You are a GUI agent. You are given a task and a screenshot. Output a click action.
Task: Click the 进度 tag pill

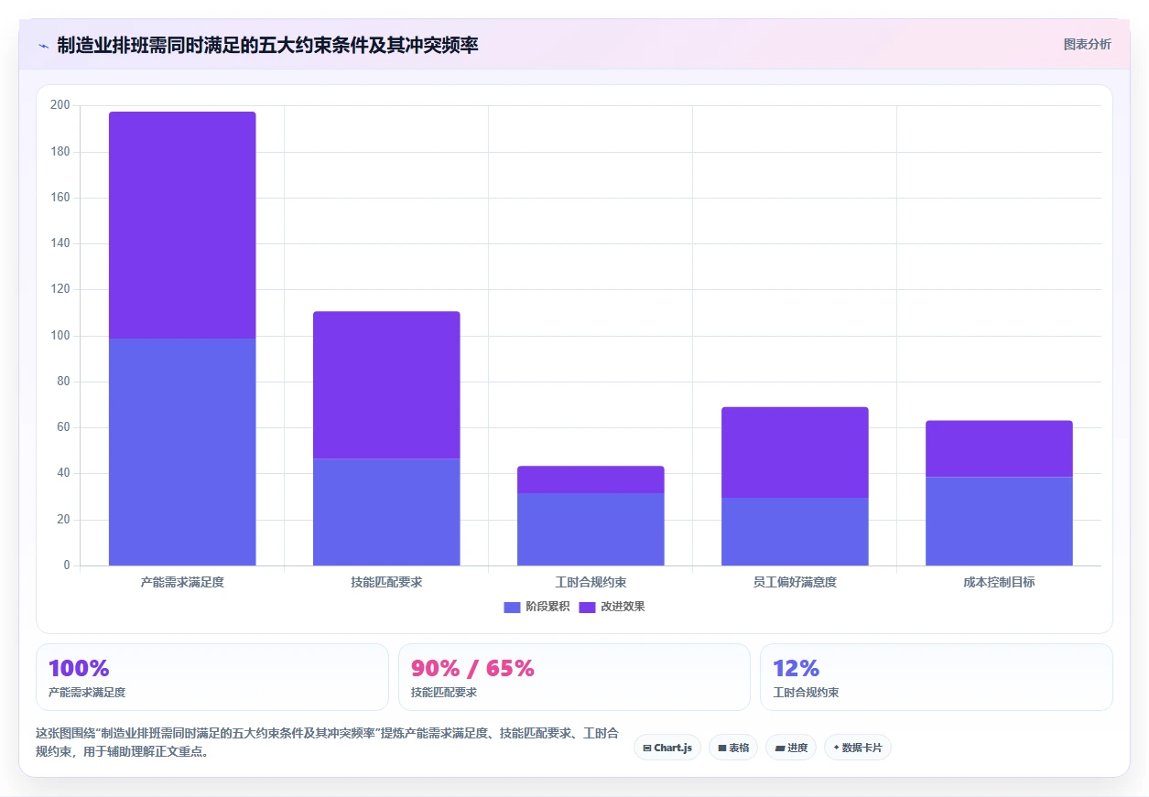pos(791,748)
